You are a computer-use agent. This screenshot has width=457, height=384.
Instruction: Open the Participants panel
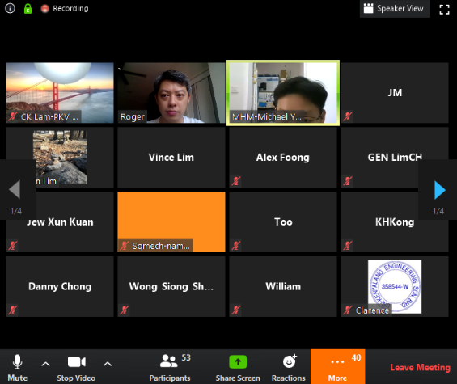click(x=170, y=367)
